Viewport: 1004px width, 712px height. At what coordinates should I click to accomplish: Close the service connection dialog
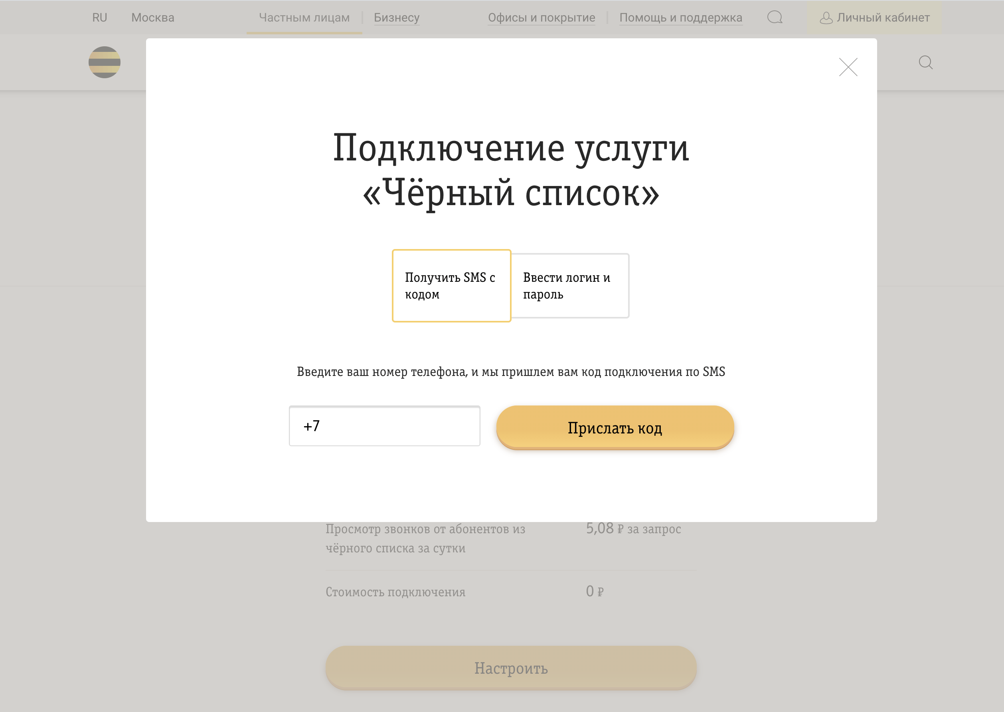[x=848, y=67]
